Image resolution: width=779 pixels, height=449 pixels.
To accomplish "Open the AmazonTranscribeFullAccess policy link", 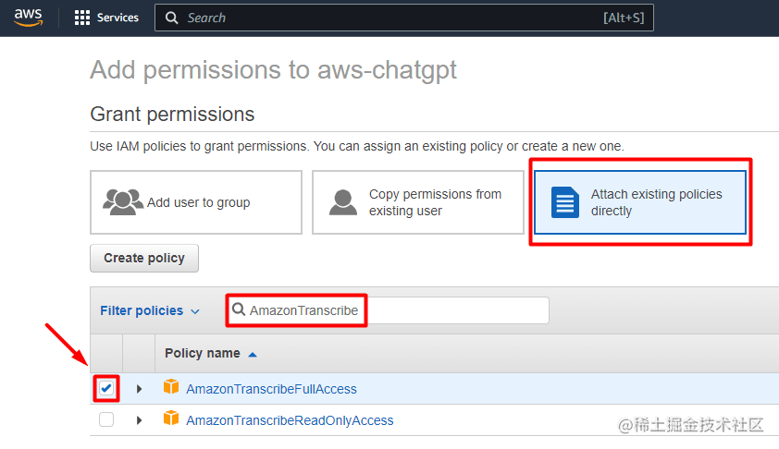I will pyautogui.click(x=271, y=389).
